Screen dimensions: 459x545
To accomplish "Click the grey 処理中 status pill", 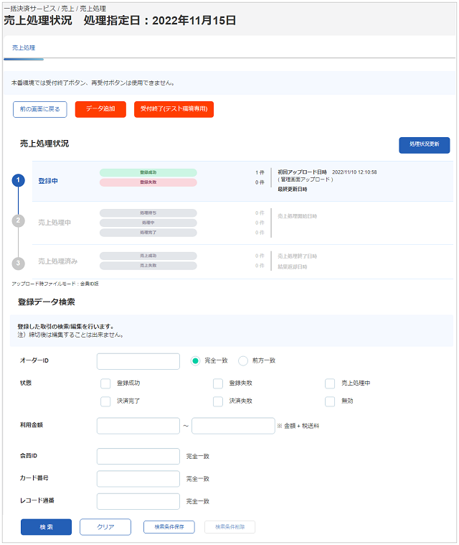I will (x=148, y=223).
